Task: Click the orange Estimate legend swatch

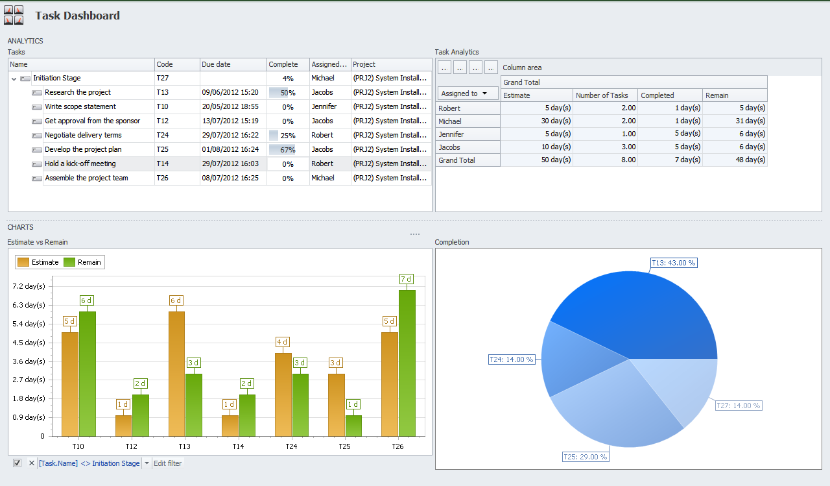Action: [23, 262]
